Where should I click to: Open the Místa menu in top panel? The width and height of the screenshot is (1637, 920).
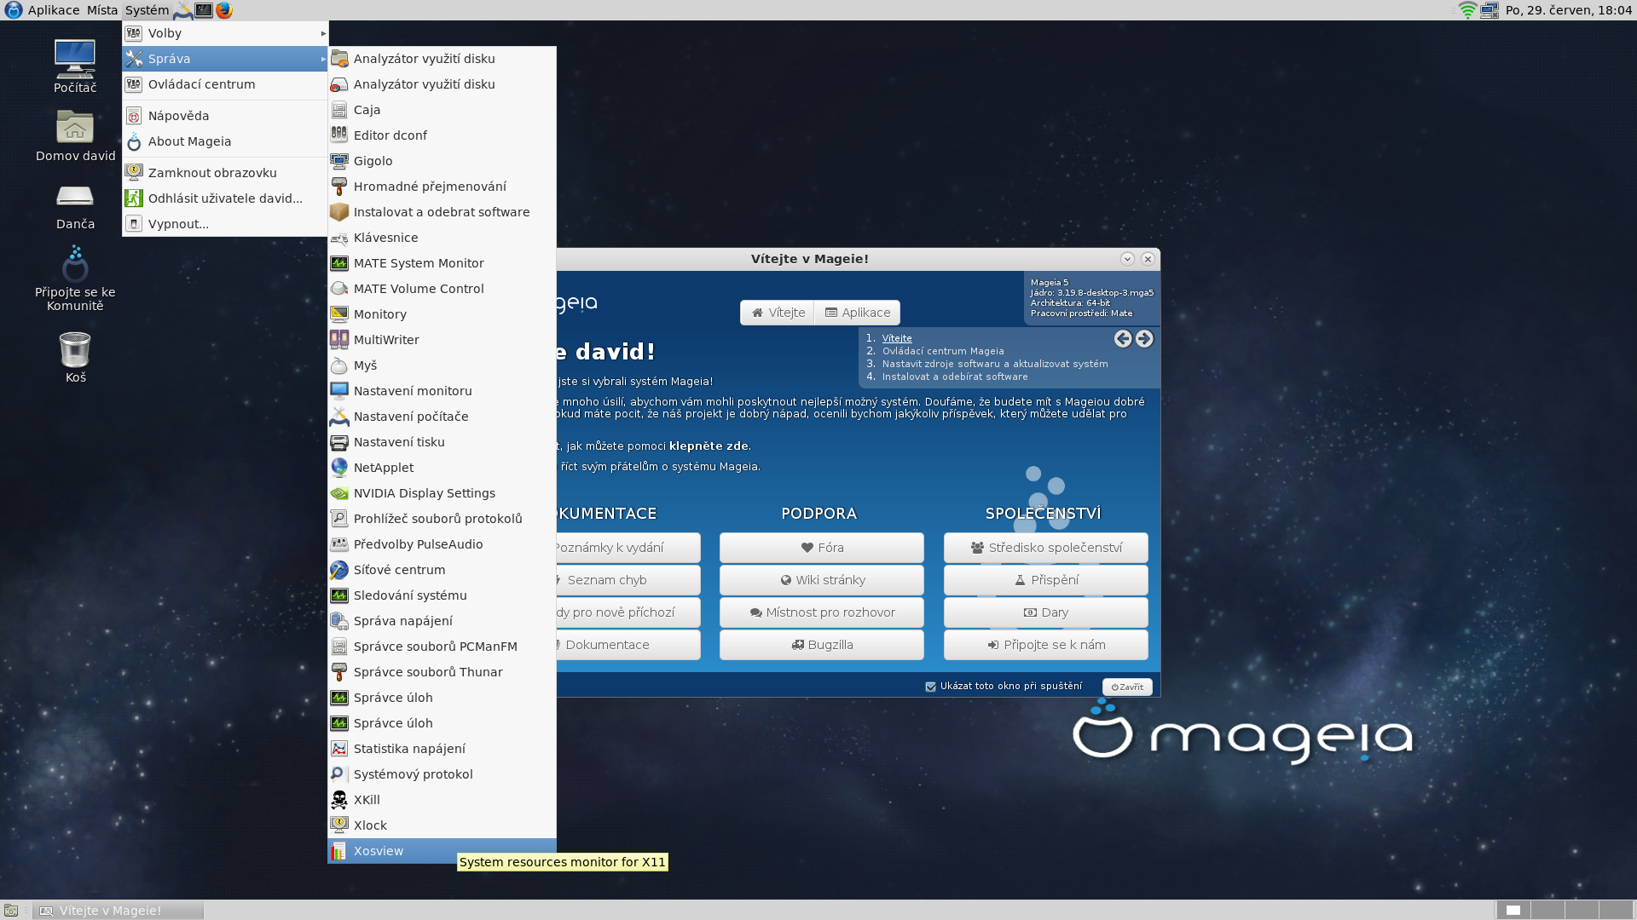click(102, 10)
